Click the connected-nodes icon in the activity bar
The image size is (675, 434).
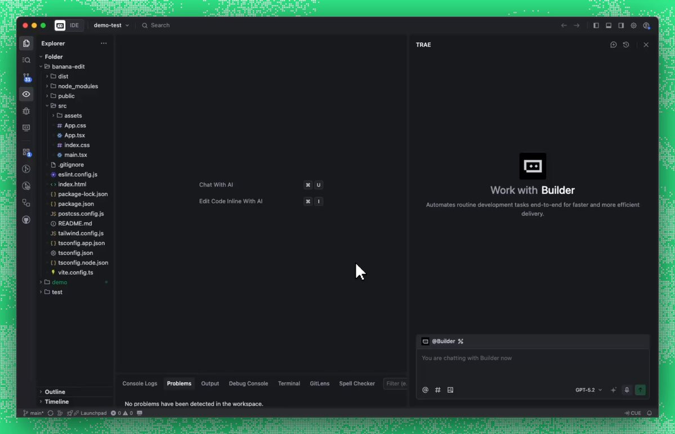pyautogui.click(x=26, y=203)
